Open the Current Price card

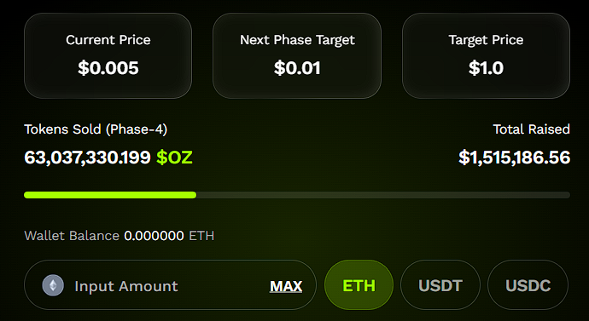108,56
